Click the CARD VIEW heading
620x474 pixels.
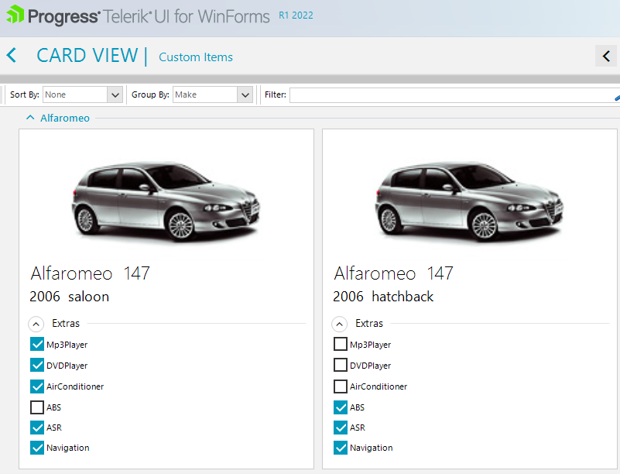coord(87,56)
